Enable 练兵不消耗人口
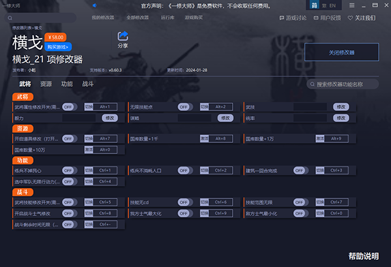This screenshot has height=267, width=391. pyautogui.click(x=185, y=170)
